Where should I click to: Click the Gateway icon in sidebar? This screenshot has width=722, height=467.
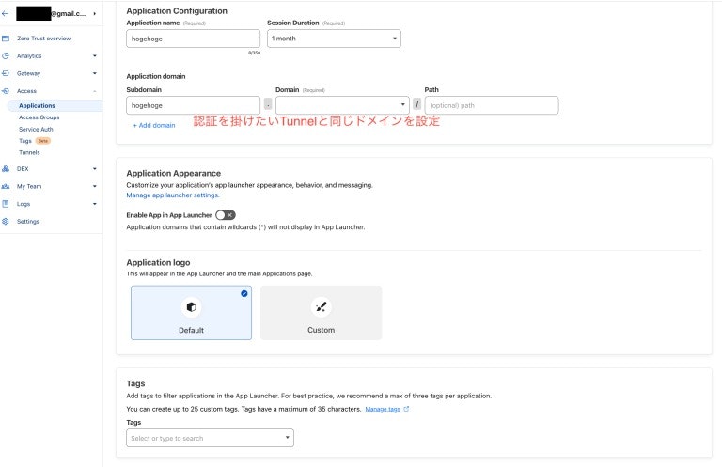coord(6,73)
